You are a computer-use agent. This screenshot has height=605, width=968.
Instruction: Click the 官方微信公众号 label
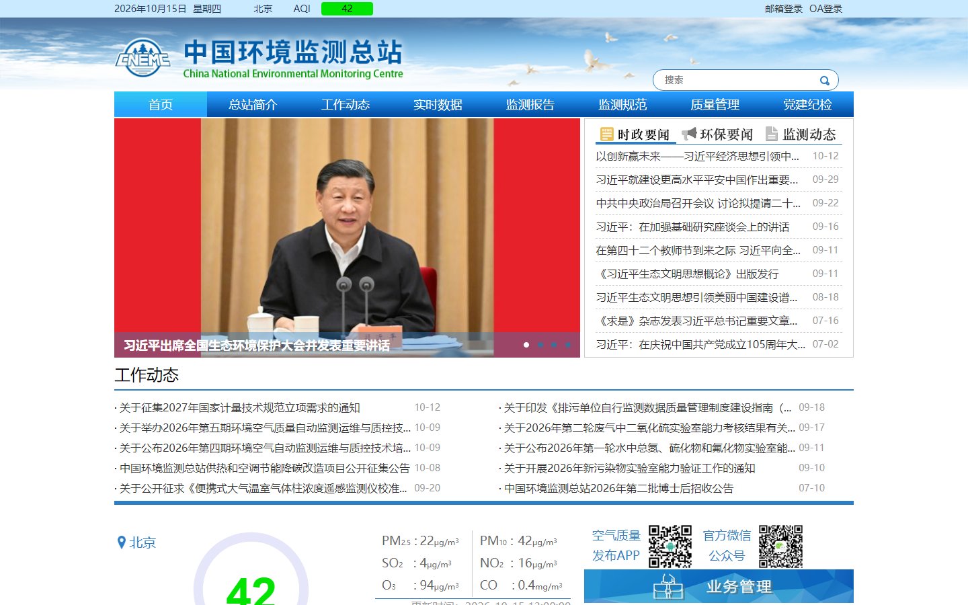pos(727,546)
